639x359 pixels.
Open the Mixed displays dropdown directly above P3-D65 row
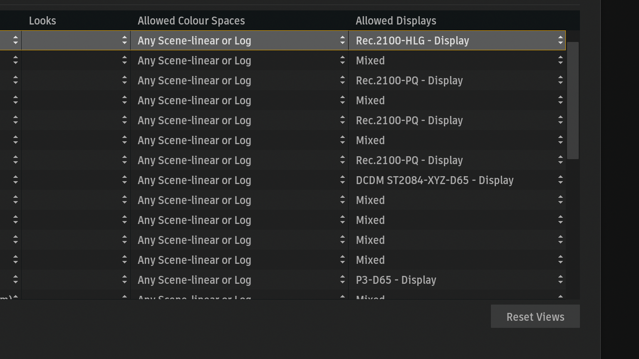tap(457, 260)
